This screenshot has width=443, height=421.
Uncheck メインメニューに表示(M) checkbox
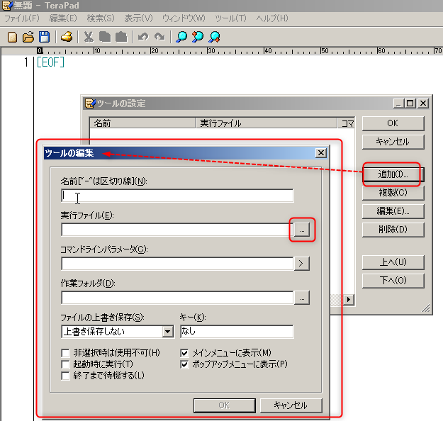pos(184,353)
